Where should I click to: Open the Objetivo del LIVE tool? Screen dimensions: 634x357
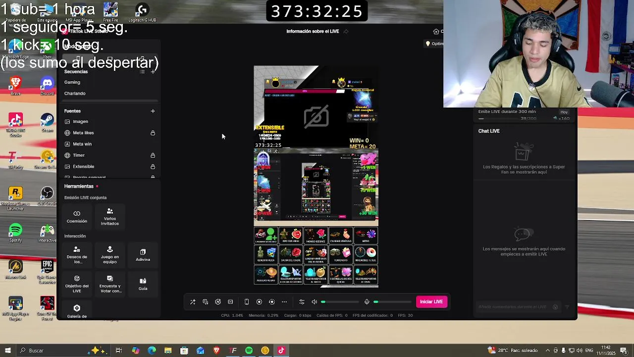[77, 284]
